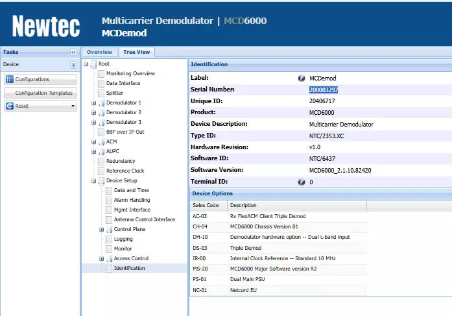The height and width of the screenshot is (316, 452).
Task: Select the AC-03 sales code row
Action: [x=278, y=216]
